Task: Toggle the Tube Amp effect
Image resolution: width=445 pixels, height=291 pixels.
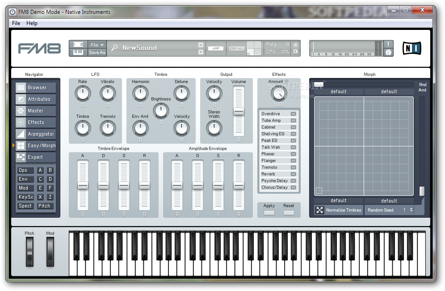Action: pos(293,121)
